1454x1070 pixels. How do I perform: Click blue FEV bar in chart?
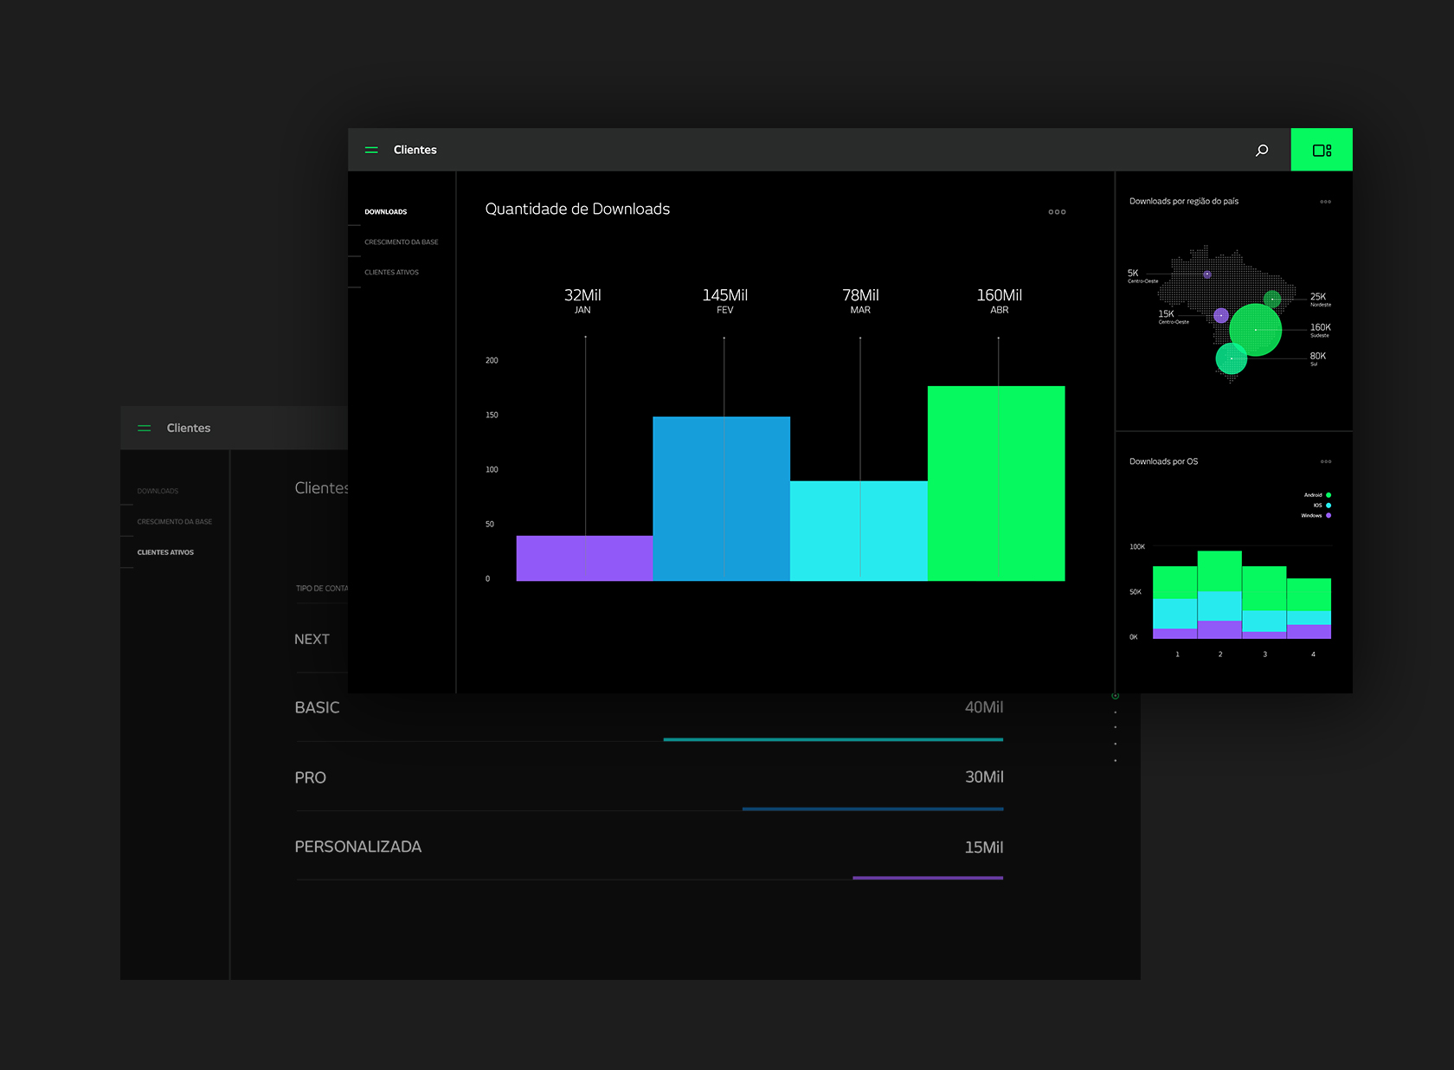[x=721, y=499]
